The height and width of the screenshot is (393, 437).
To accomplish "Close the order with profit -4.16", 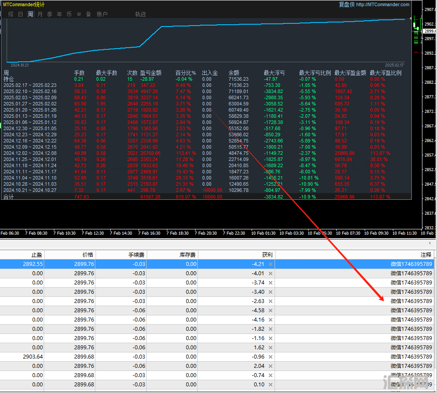I will [x=270, y=320].
